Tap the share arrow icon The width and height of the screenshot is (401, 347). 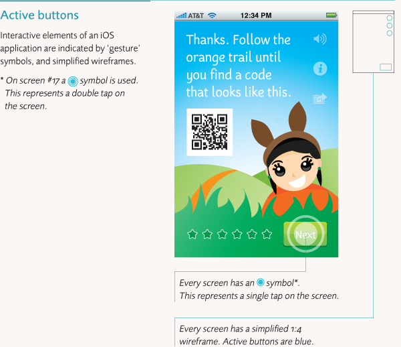point(320,98)
